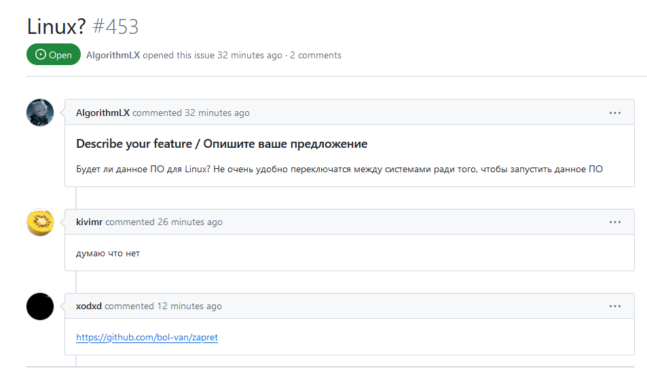Open the github.com/bol-van/zapret link
This screenshot has height=377, width=647.
[x=147, y=337]
